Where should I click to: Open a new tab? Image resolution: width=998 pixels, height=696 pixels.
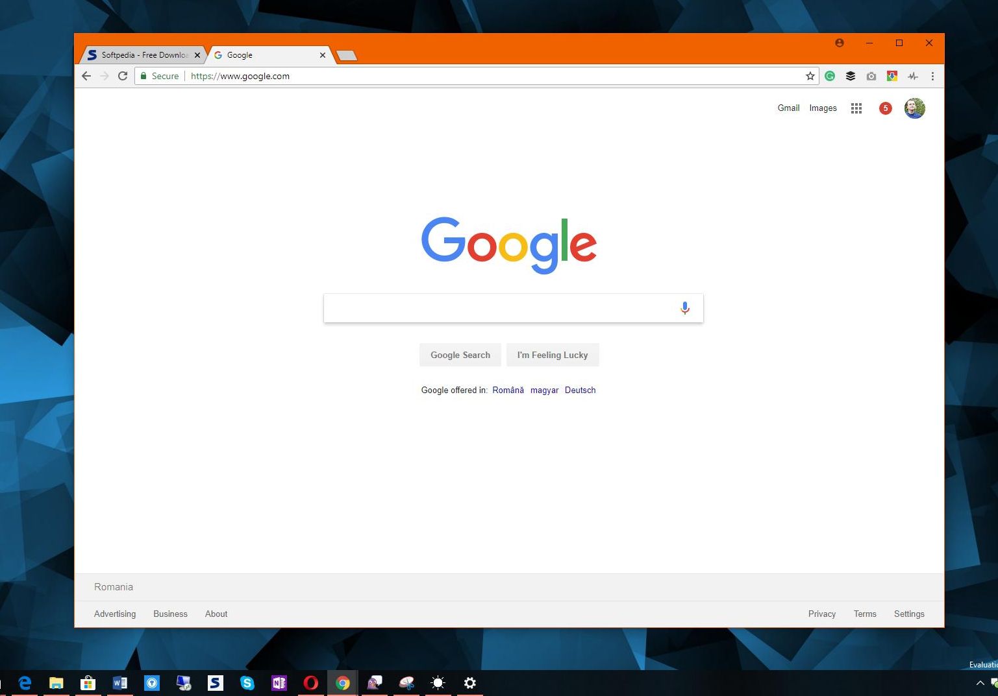[347, 56]
